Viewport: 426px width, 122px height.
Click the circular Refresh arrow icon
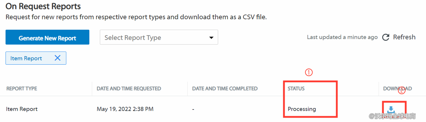386,37
